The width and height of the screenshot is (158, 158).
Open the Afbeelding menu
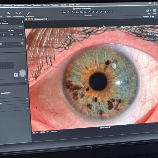point(7,6)
